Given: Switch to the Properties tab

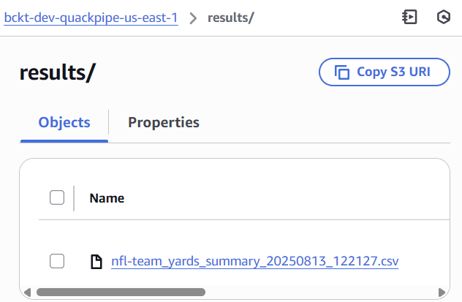Looking at the screenshot, I should point(164,123).
